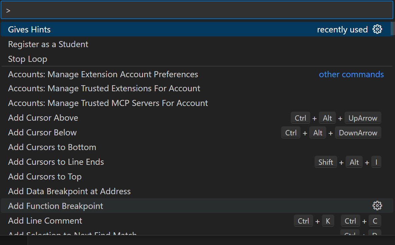The height and width of the screenshot is (245, 395).
Task: Run the Stop Loop command
Action: (x=28, y=59)
